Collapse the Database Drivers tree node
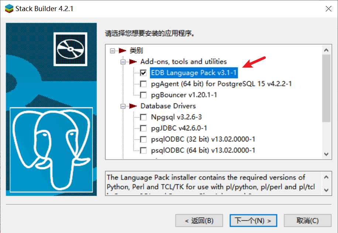338x233 pixels. click(x=123, y=106)
